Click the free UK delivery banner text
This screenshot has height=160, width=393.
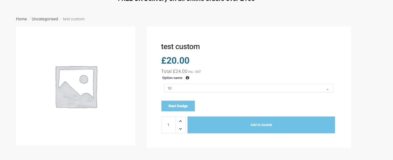click(x=186, y=1)
